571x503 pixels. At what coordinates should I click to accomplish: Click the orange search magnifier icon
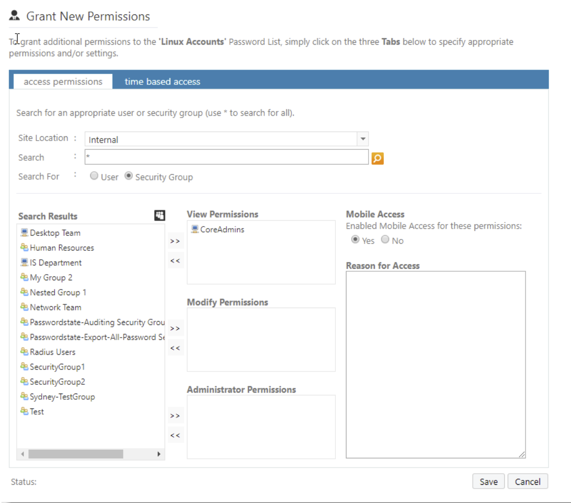[377, 158]
